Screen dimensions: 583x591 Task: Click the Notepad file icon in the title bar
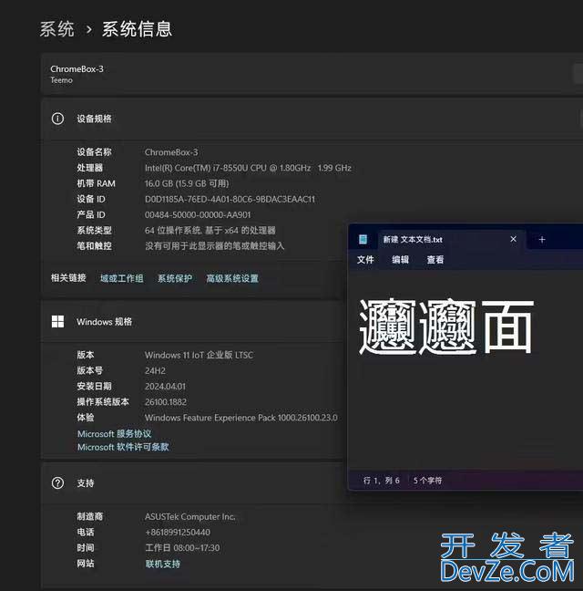(363, 239)
